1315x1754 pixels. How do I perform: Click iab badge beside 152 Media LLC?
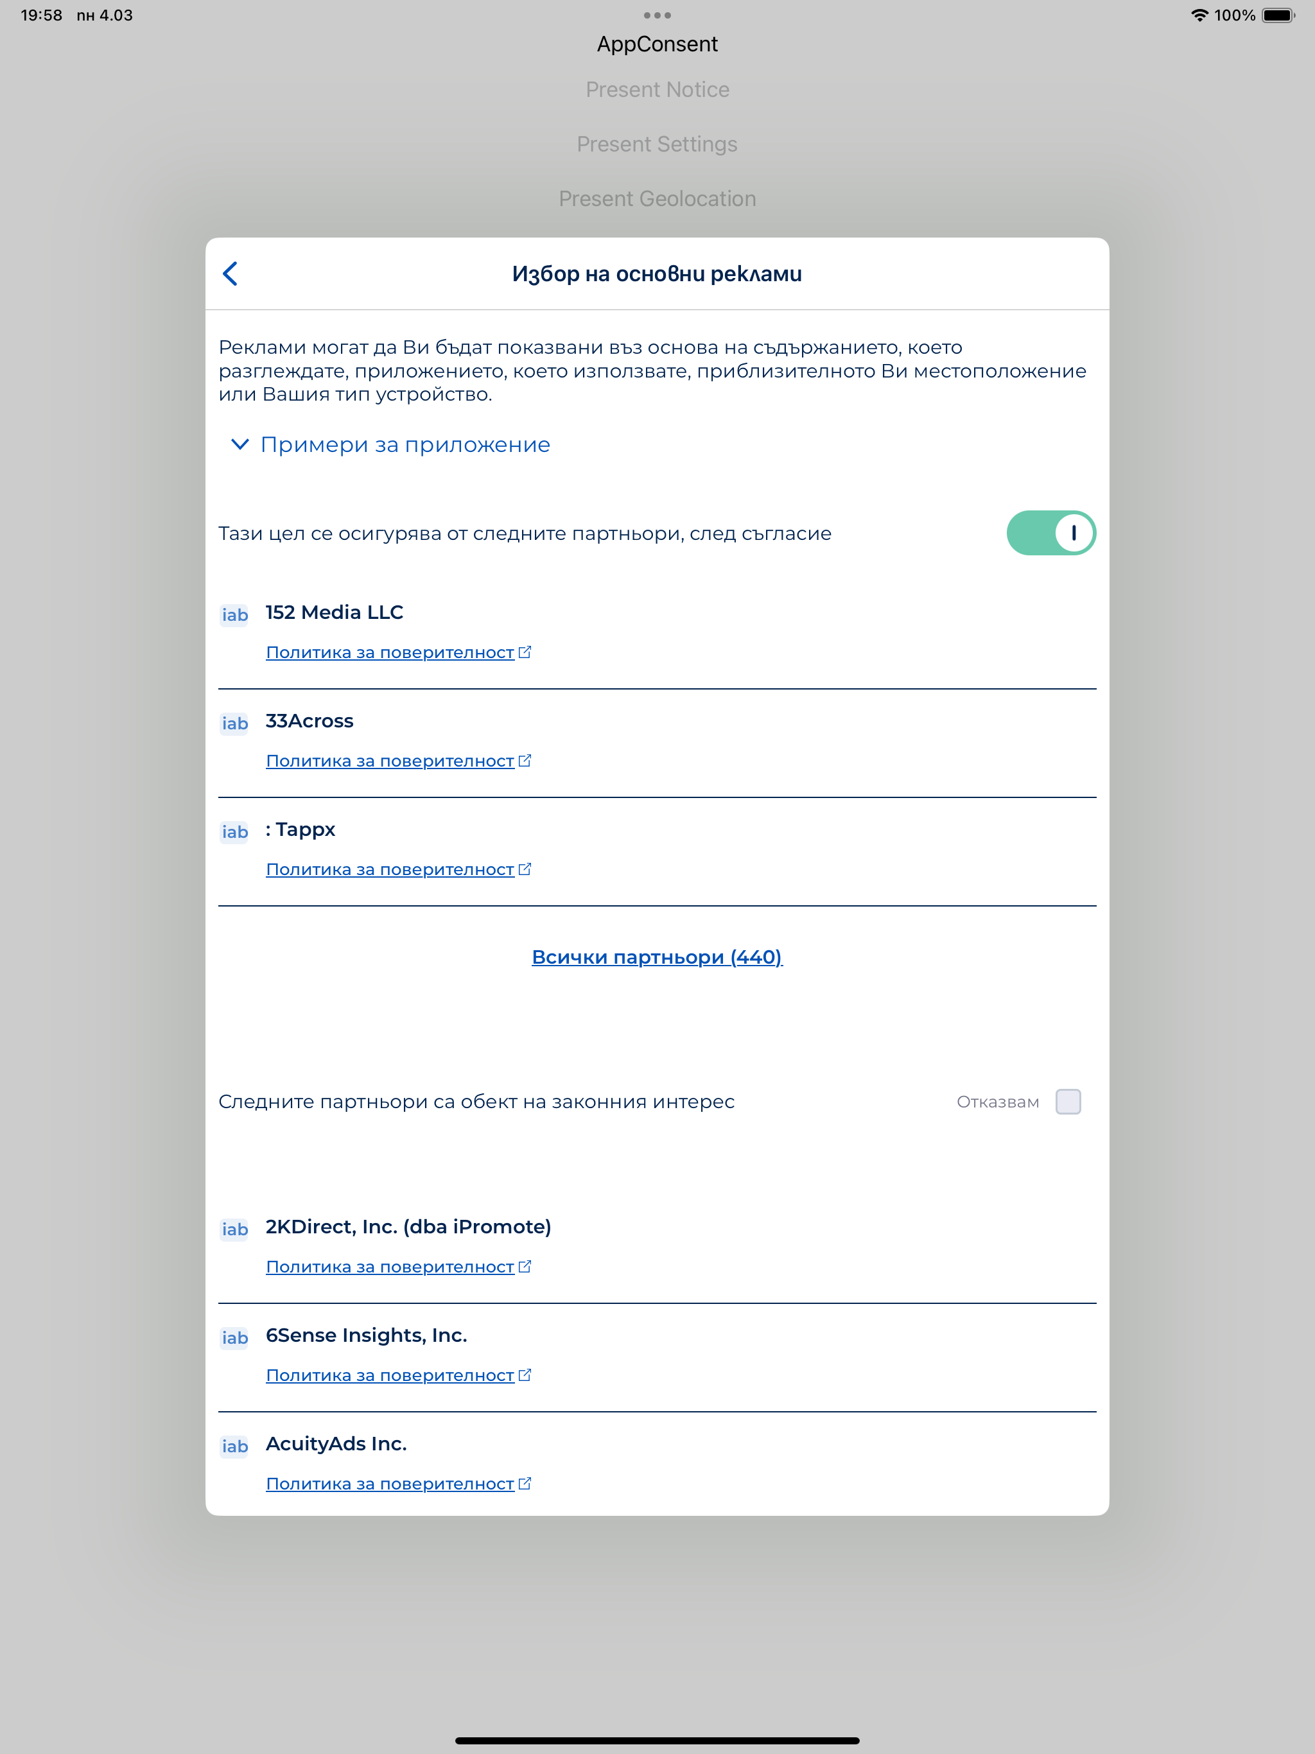pos(235,615)
